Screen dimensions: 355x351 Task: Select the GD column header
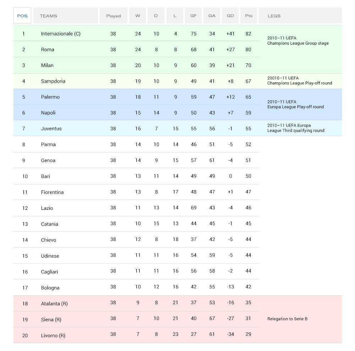tap(230, 16)
